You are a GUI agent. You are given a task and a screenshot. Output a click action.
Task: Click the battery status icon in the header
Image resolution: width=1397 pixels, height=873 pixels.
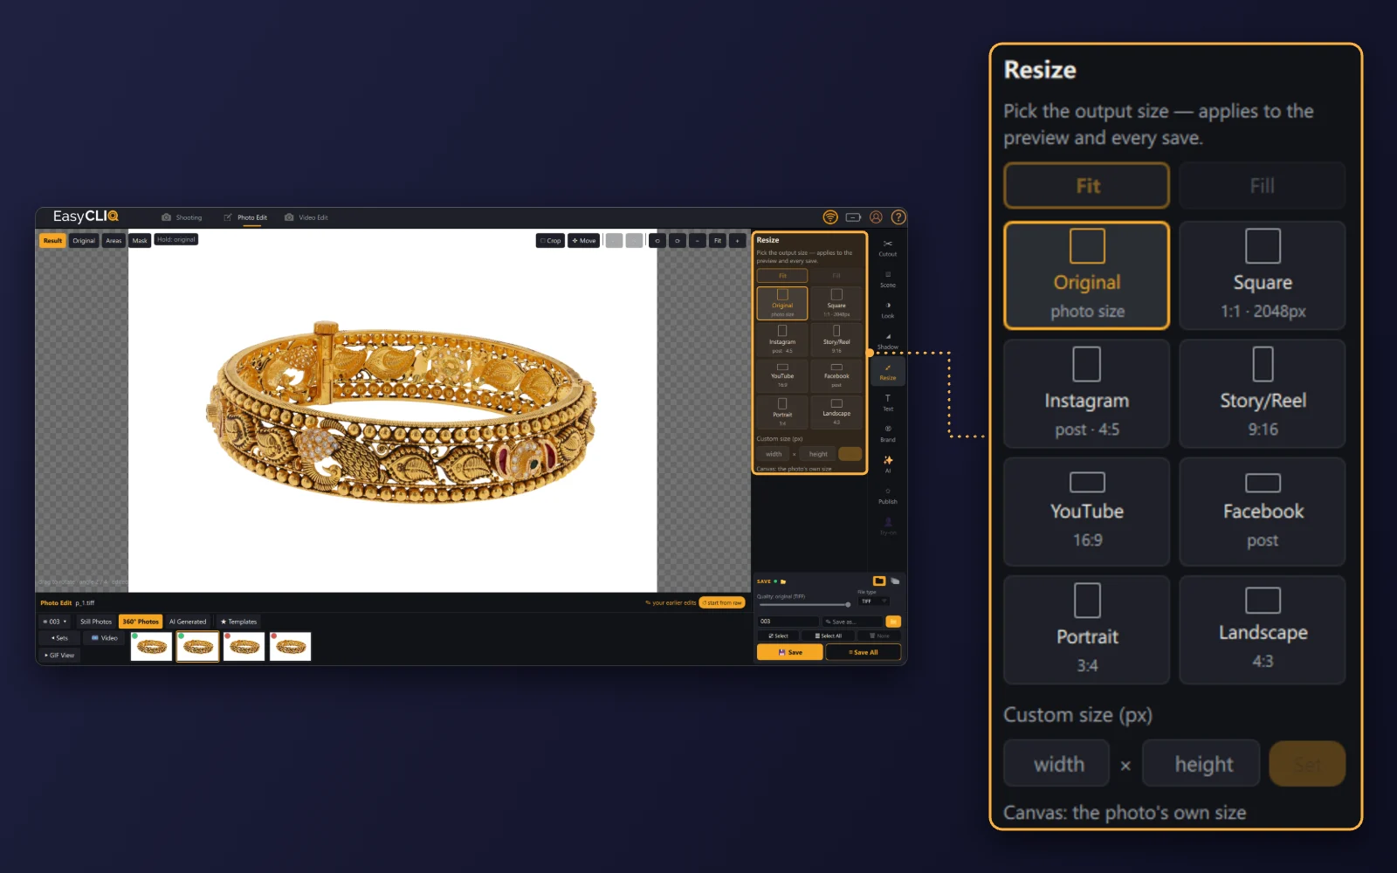[x=853, y=217]
